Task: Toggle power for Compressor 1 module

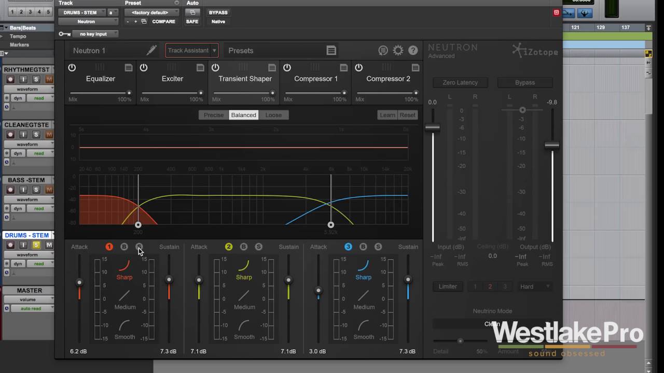Action: (x=287, y=68)
